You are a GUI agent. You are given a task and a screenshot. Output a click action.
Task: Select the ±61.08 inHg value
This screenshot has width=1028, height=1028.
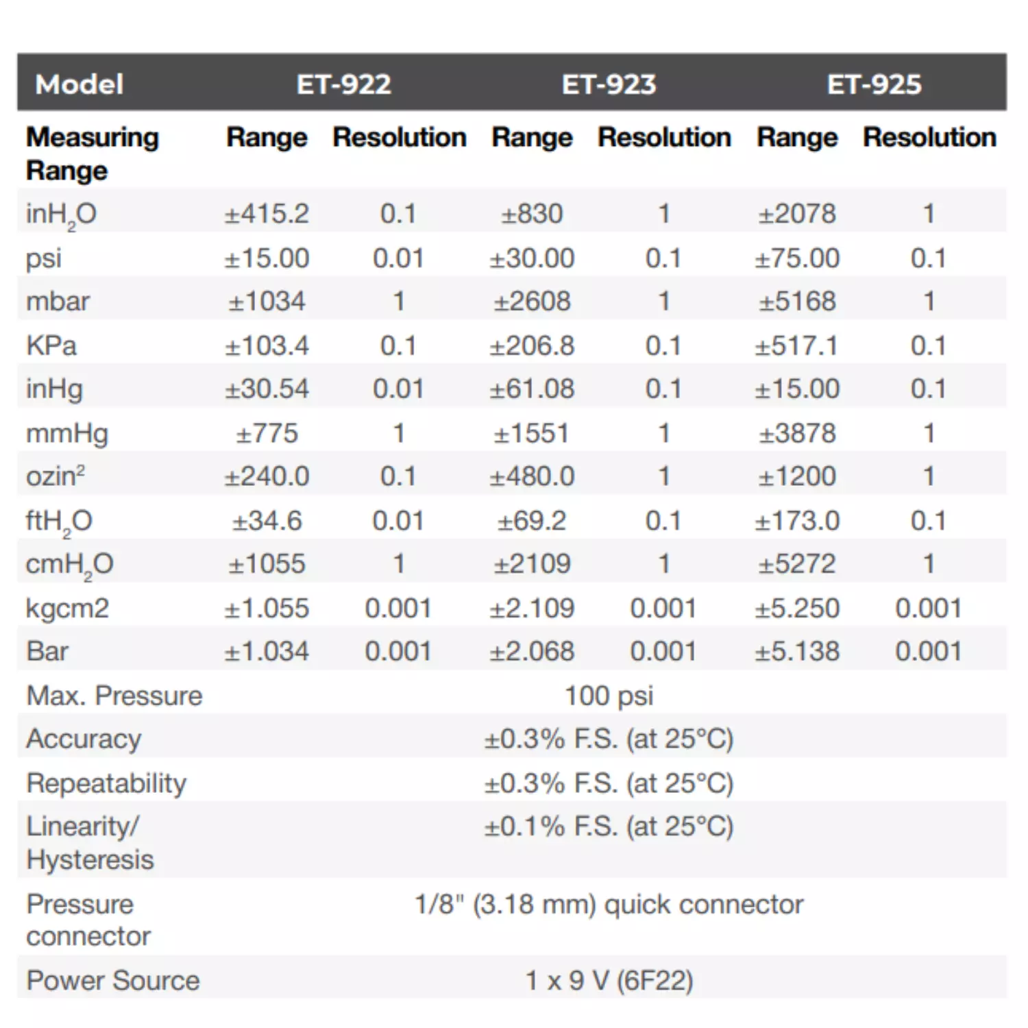pos(532,389)
